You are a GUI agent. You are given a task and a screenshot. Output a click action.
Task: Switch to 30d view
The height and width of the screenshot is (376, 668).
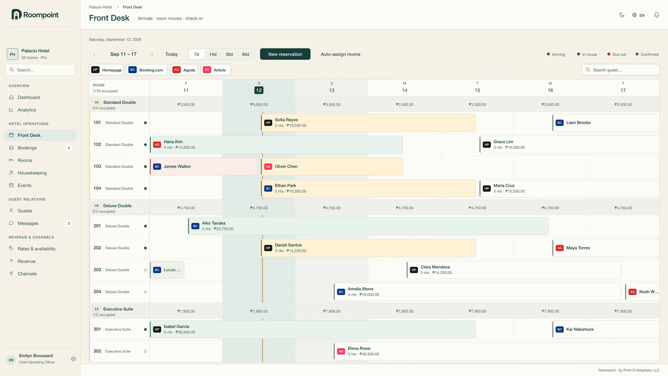[x=229, y=54]
